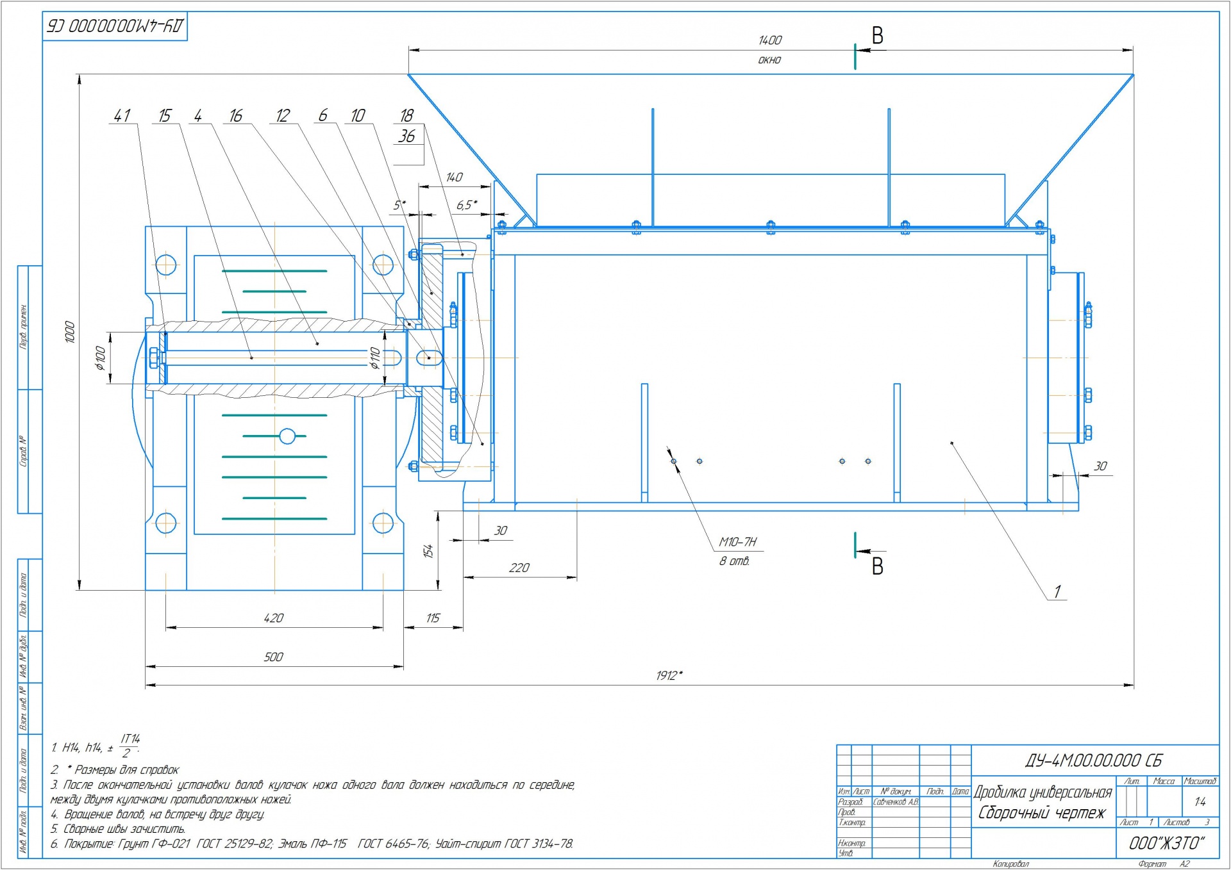Click the "Сборочный чертеж" label
Image resolution: width=1231 pixels, height=870 pixels.
[1042, 813]
